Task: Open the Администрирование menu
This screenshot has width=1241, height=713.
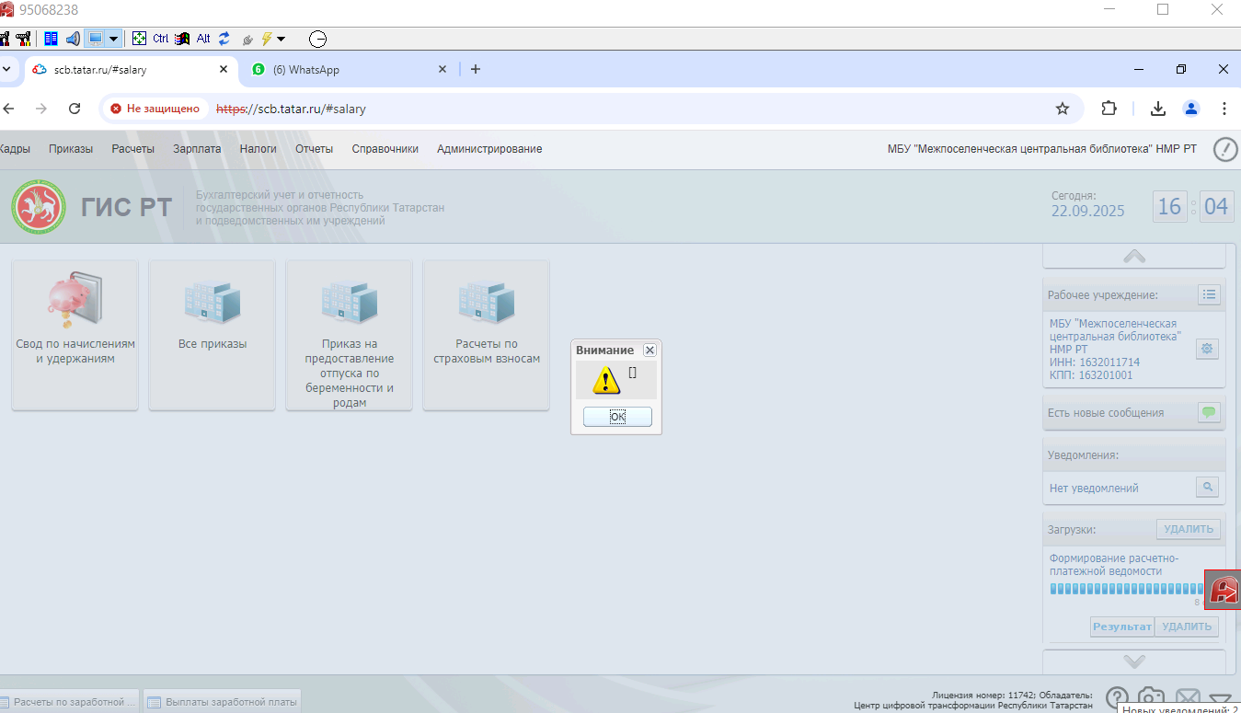Action: (489, 149)
